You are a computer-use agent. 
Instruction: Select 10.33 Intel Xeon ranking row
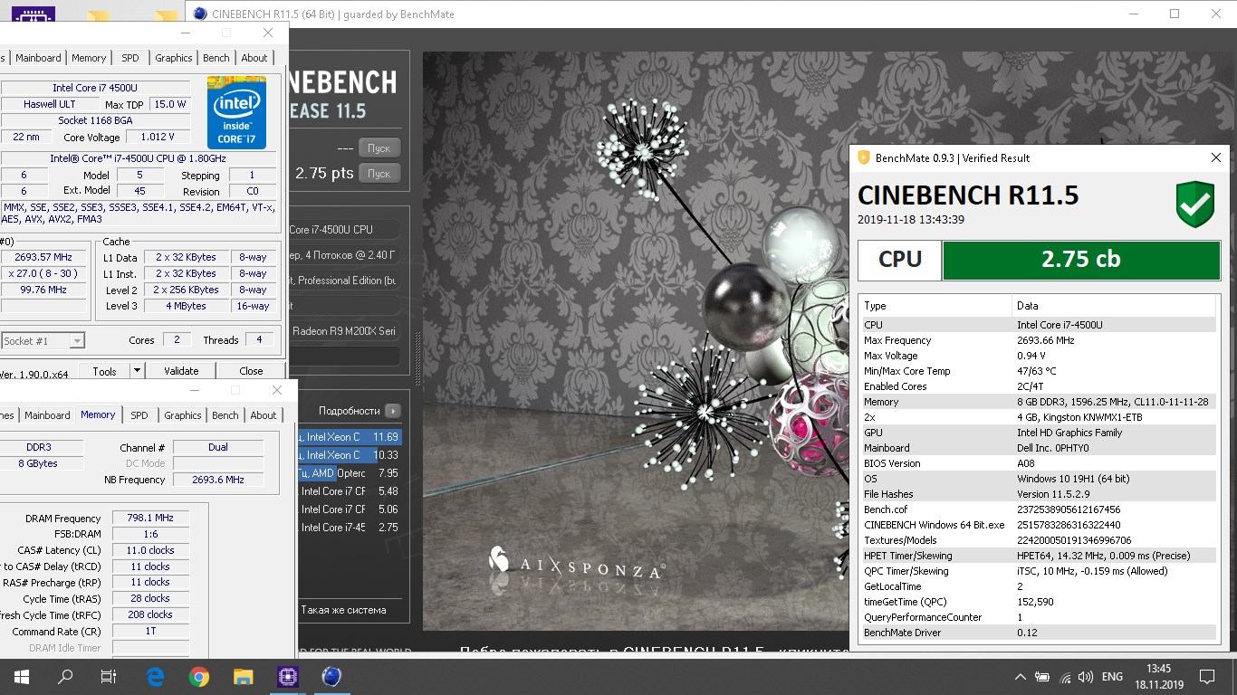[x=349, y=455]
